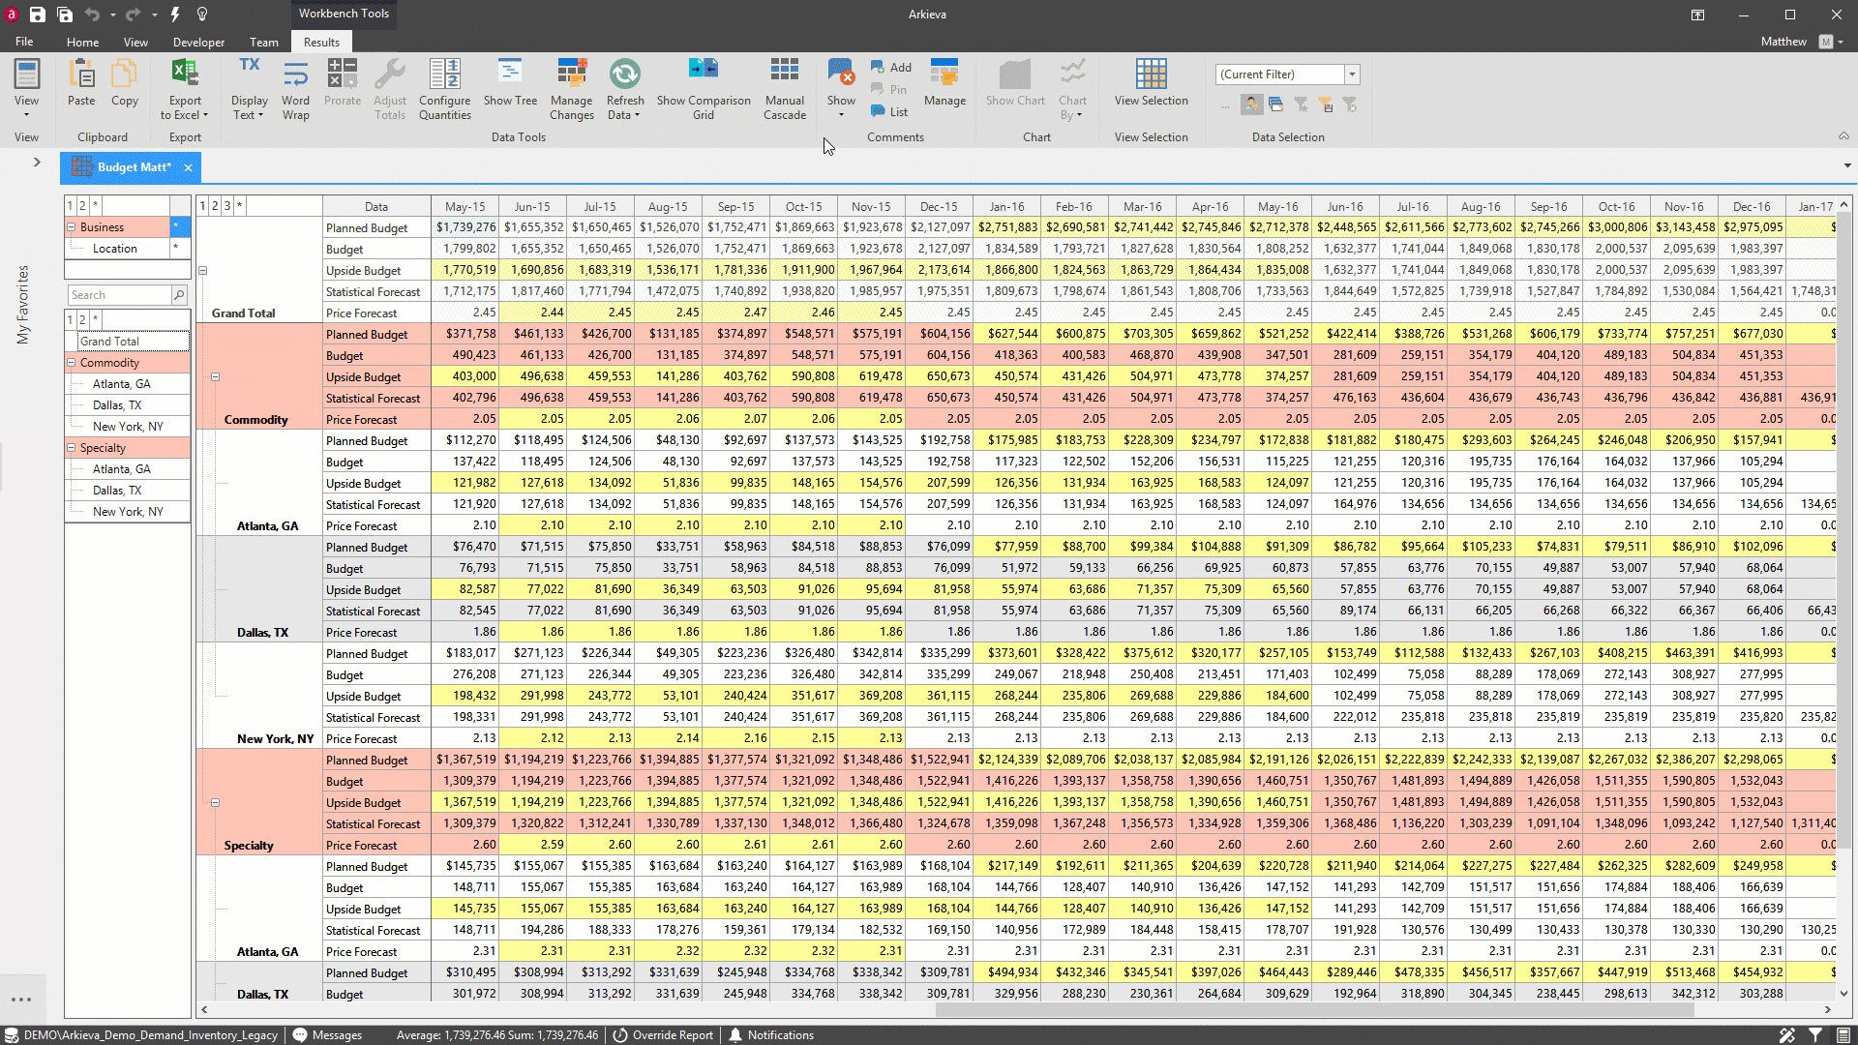Image resolution: width=1858 pixels, height=1045 pixels.
Task: Click the light bulb tips icon
Action: click(202, 15)
